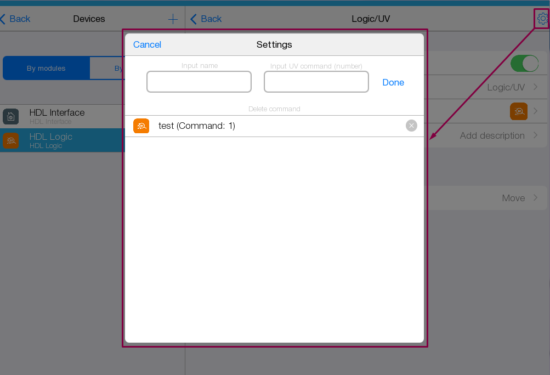Tap the plus icon to add a device
550x375 pixels.
coord(173,19)
